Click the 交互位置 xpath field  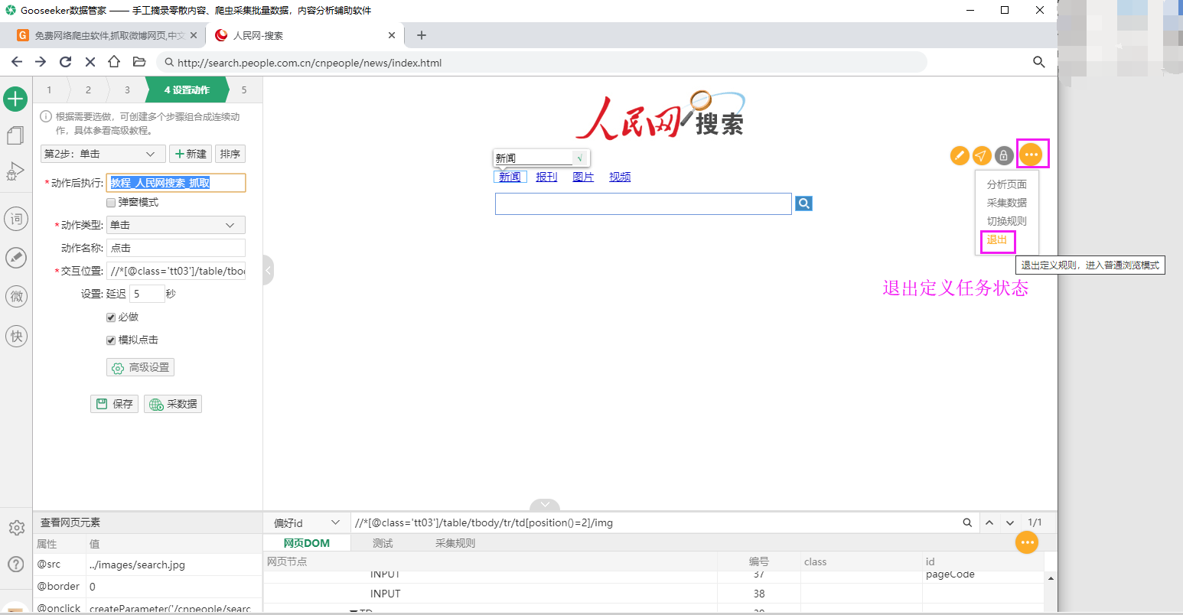[176, 271]
